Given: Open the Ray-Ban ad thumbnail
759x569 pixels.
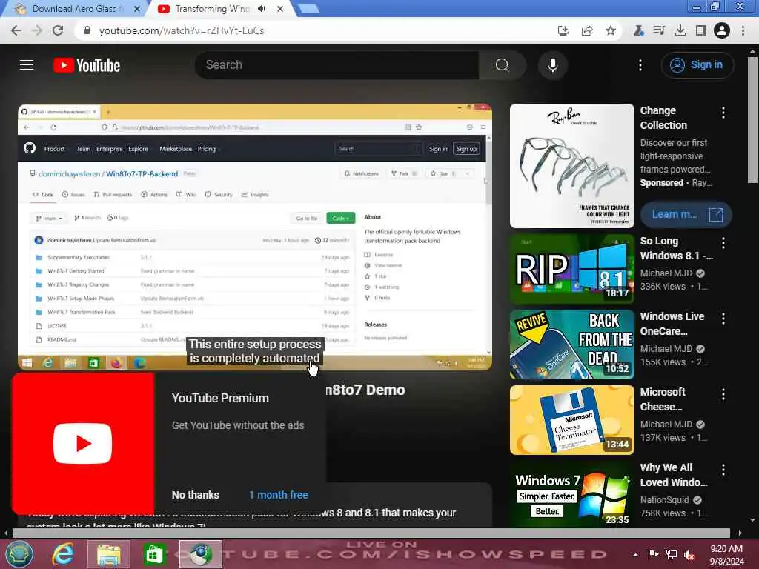Looking at the screenshot, I should pos(571,165).
